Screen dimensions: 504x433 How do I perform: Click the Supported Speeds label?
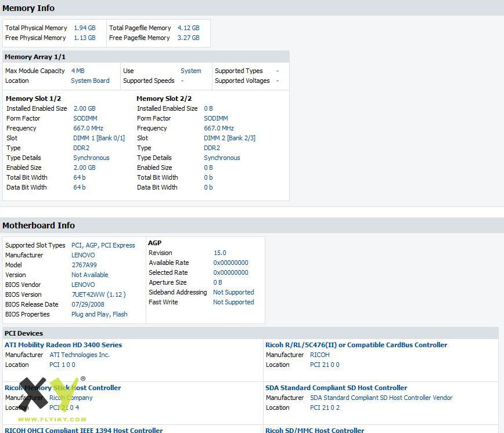[x=149, y=81]
